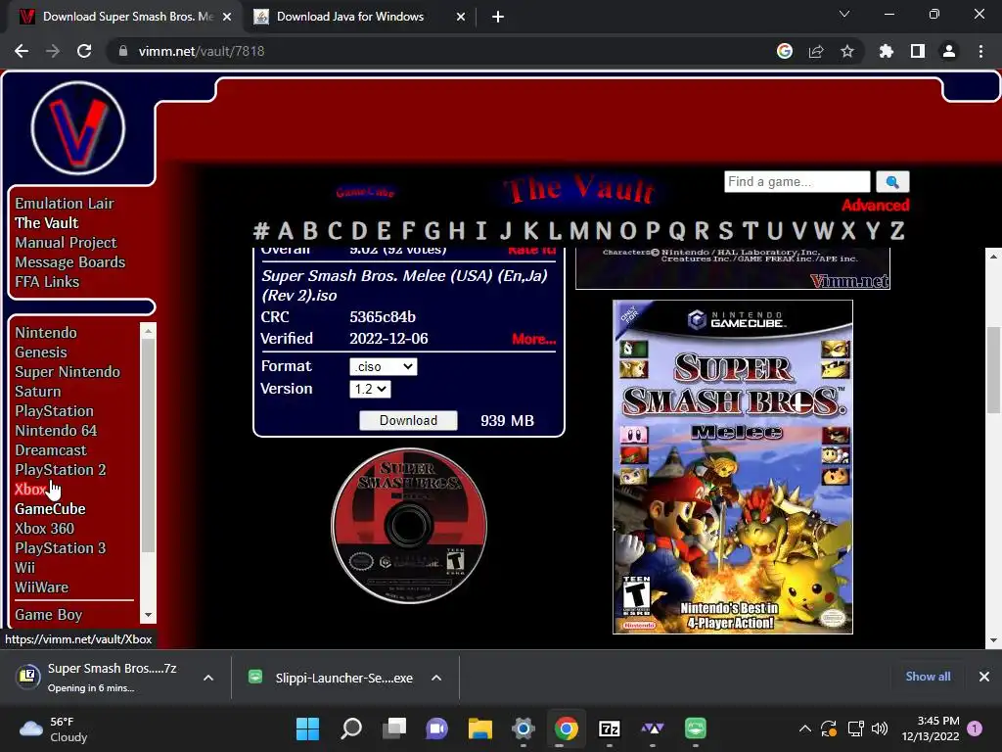Image resolution: width=1002 pixels, height=752 pixels.
Task: Open the Version 1.2 dropdown
Action: point(370,389)
